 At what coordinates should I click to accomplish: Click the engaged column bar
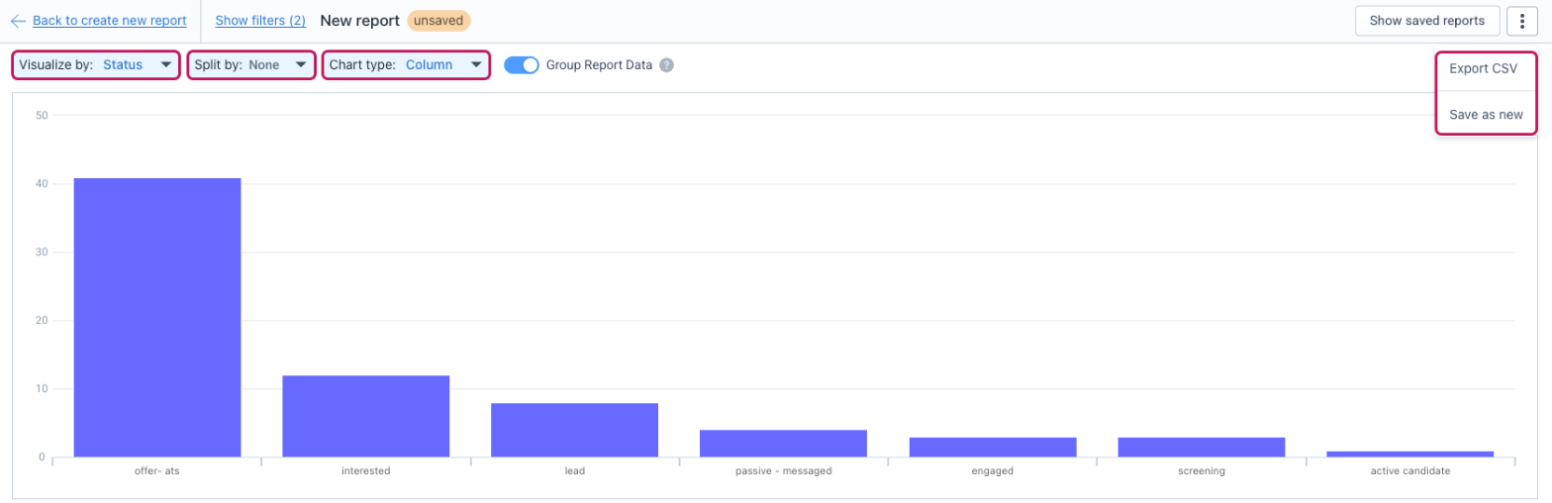[993, 448]
